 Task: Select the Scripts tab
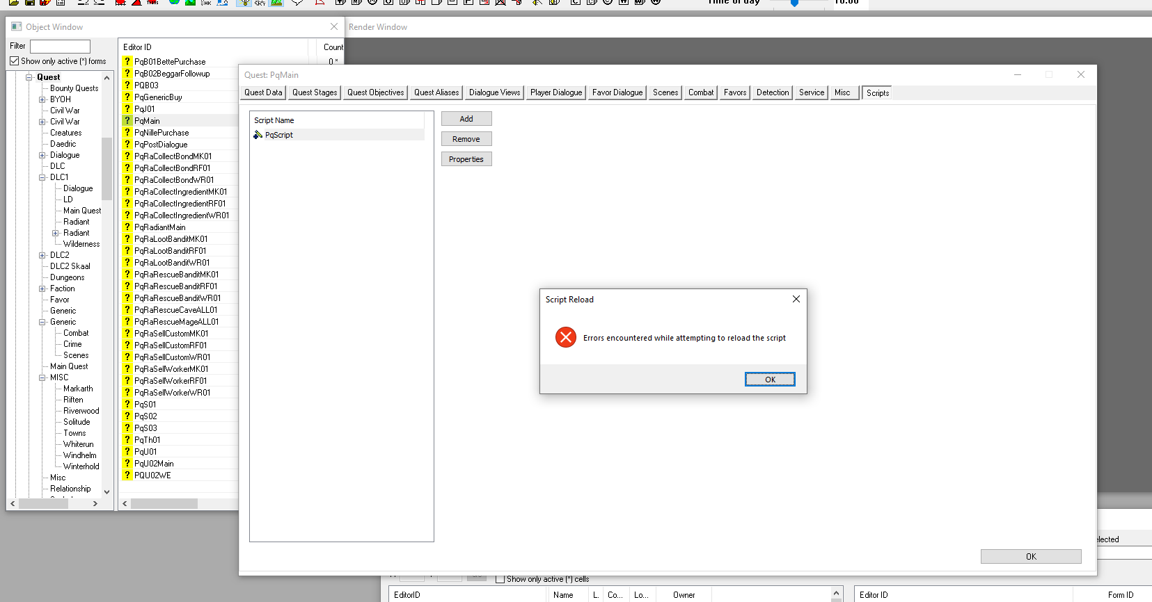pyautogui.click(x=877, y=93)
